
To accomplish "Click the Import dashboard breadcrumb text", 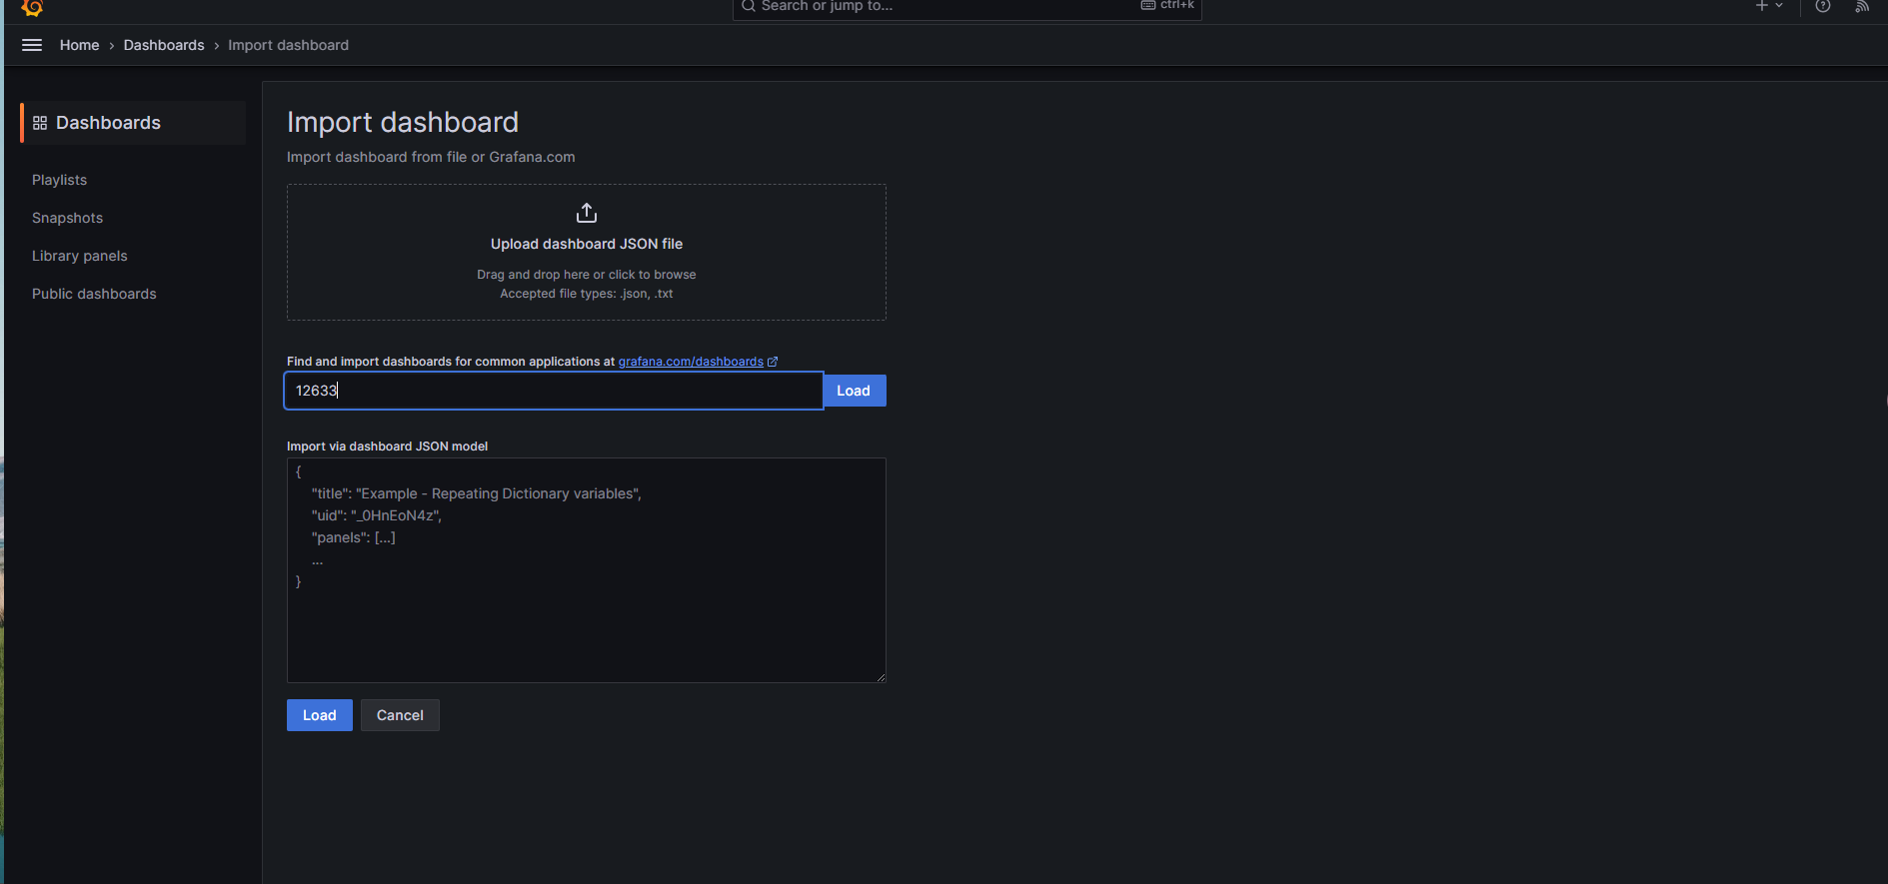I will coord(288,45).
